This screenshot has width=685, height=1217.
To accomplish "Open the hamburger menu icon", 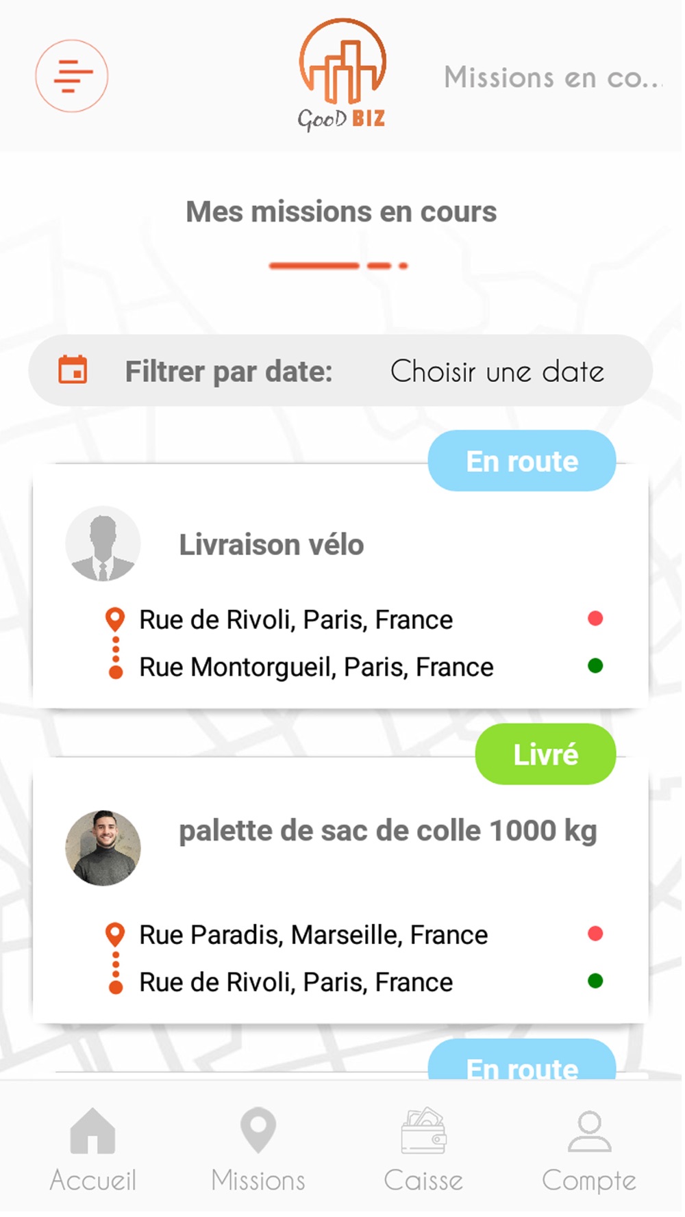I will tap(72, 76).
